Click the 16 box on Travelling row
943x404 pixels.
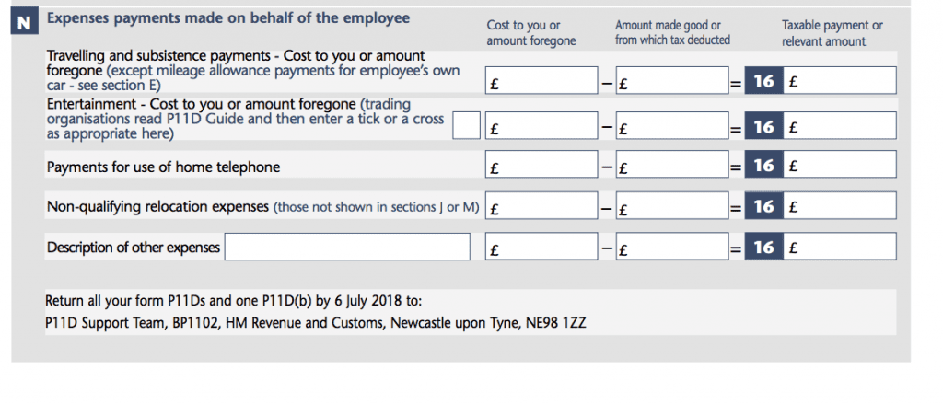click(763, 80)
